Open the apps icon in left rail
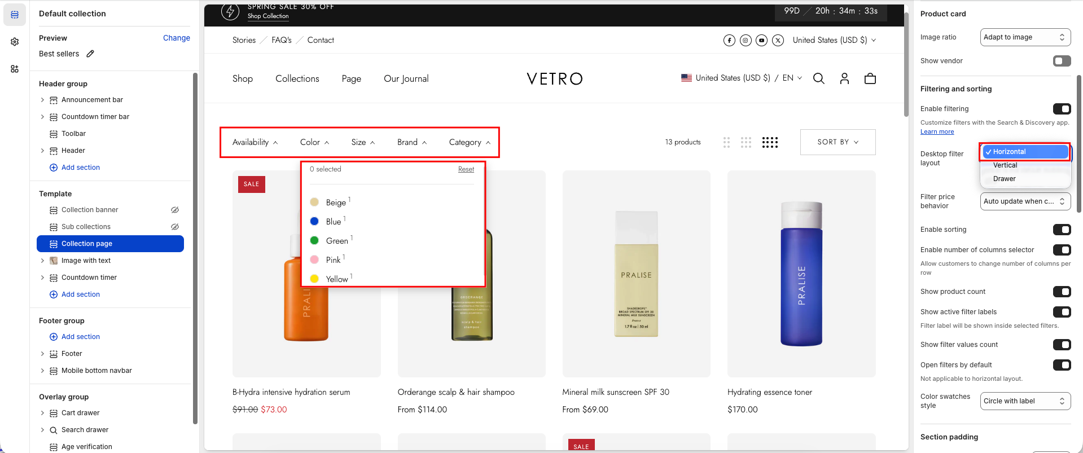Viewport: 1083px width, 453px height. point(15,69)
